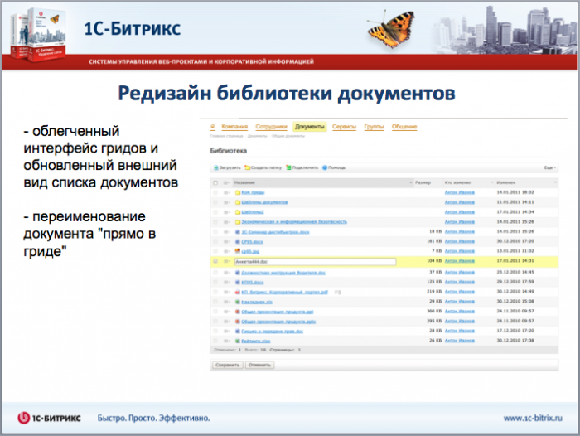Click the Общие документы breadcrumb
580x436 pixels.
[x=288, y=136]
